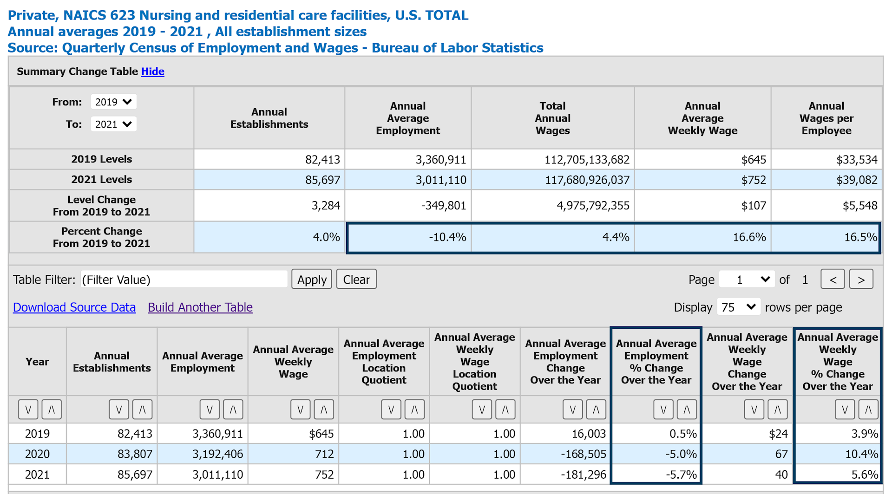Sort Annual Average Employment column ascending
The width and height of the screenshot is (892, 494).
coord(233,409)
